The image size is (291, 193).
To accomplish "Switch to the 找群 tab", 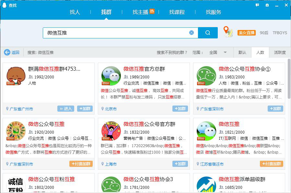I will click(x=106, y=12).
